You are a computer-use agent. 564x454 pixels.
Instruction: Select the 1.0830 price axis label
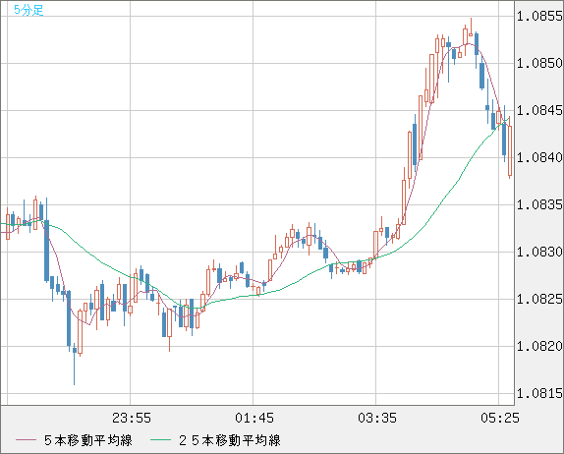(x=539, y=252)
